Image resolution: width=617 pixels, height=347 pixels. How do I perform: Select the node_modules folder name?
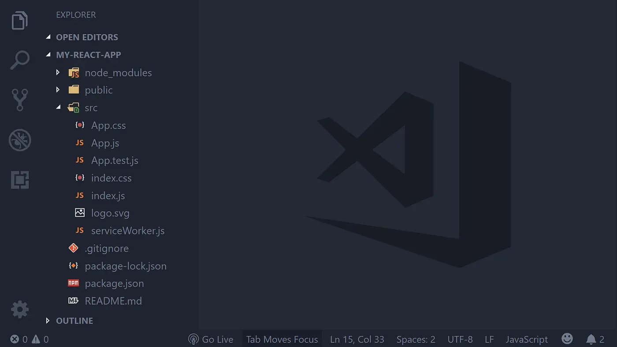click(x=118, y=73)
